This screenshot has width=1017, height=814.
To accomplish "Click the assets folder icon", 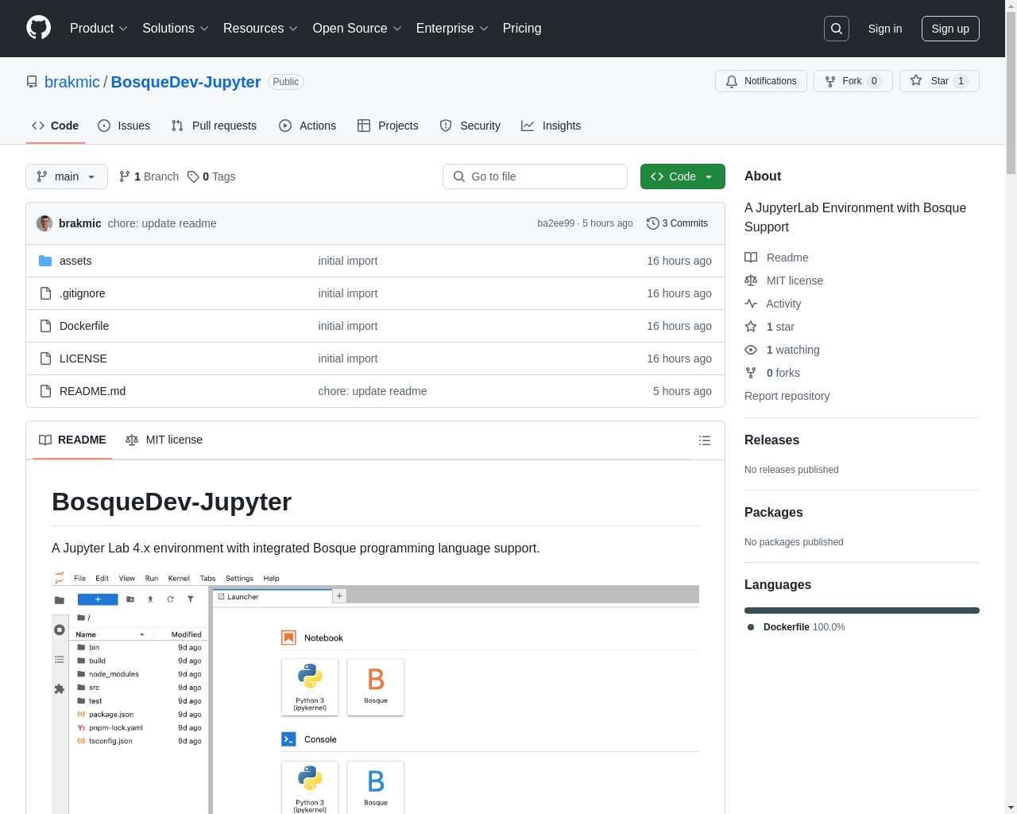I will tap(45, 261).
